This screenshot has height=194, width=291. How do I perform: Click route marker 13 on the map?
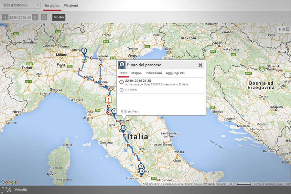tap(124, 129)
